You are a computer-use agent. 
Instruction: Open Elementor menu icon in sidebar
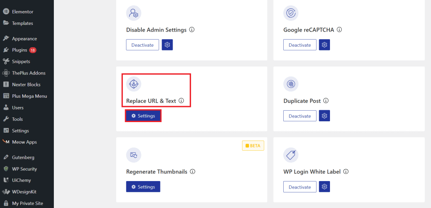pos(6,12)
